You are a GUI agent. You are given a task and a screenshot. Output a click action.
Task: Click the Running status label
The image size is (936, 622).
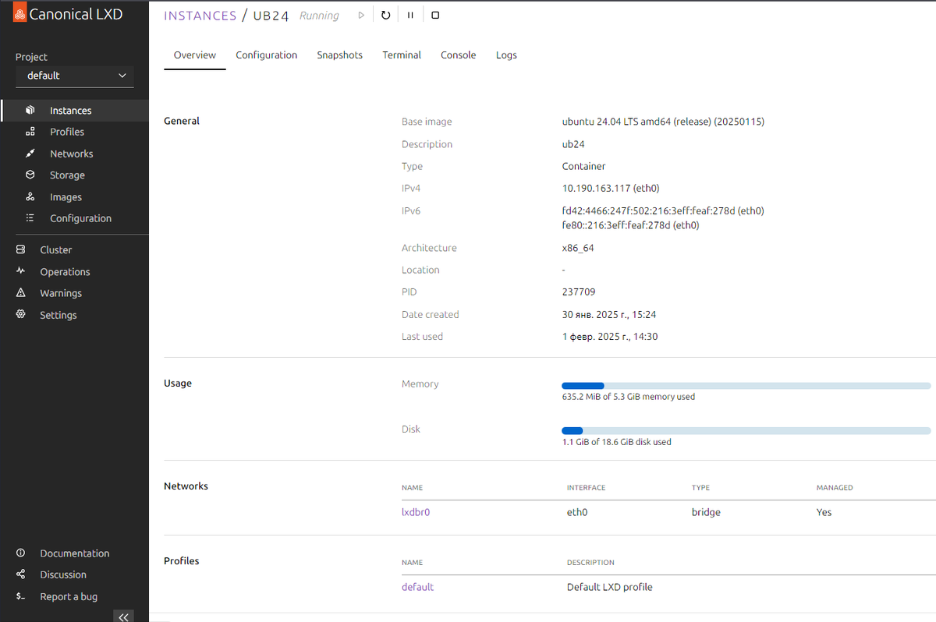click(320, 16)
